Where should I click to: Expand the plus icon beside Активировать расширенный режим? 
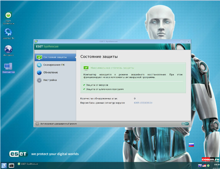pyautogui.click(x=37, y=124)
